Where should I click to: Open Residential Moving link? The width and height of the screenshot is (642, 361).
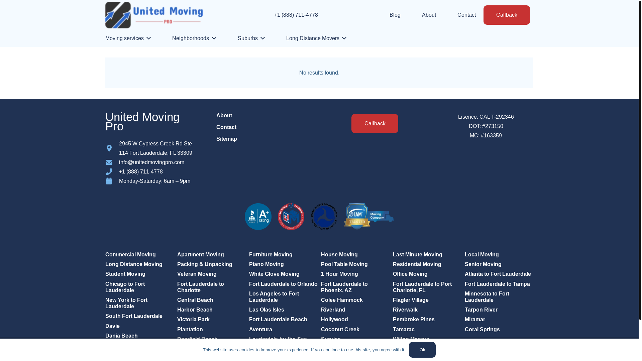point(417,264)
